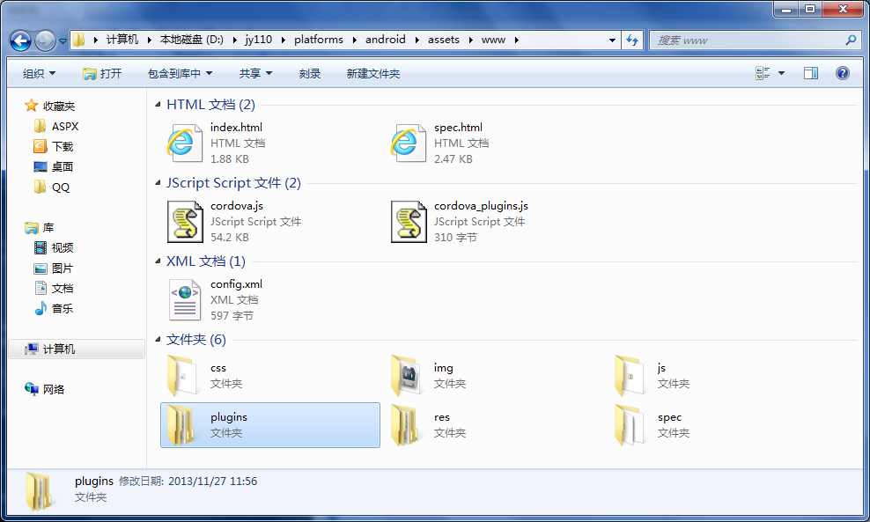Viewport: 870px width, 522px height.
Task: Select the img folder icon
Action: [x=406, y=376]
